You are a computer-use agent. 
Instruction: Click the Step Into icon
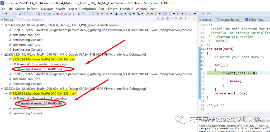[65, 14]
